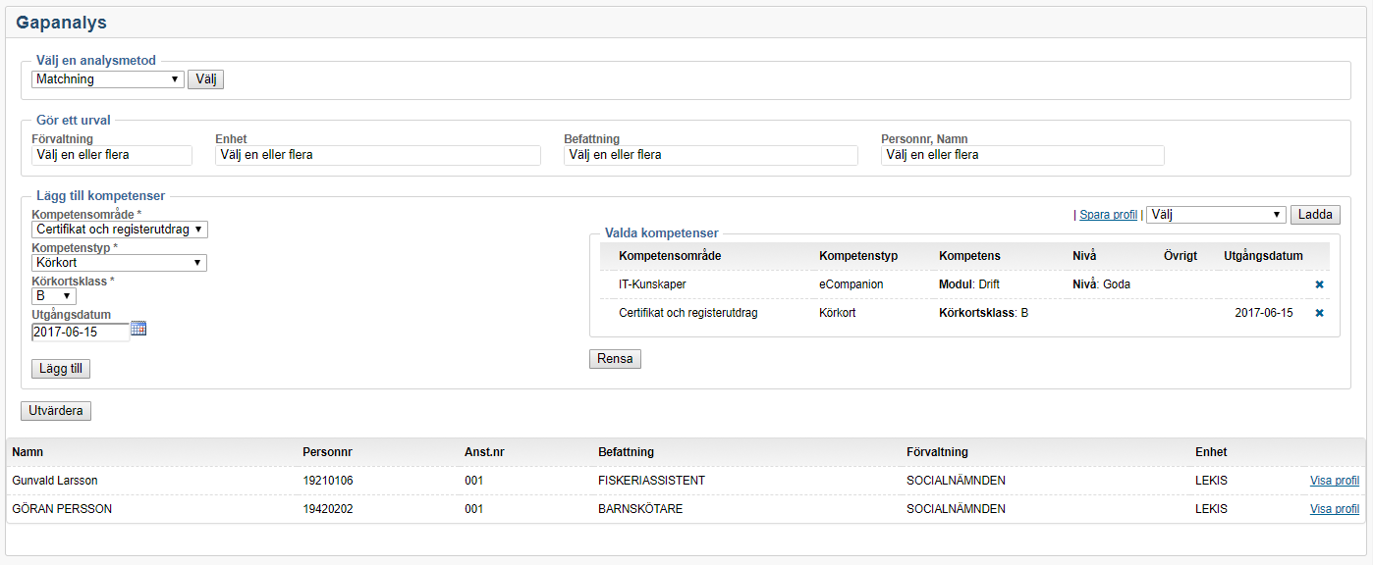Click the Ladda button
Image resolution: width=1373 pixels, height=565 pixels.
[1314, 215]
